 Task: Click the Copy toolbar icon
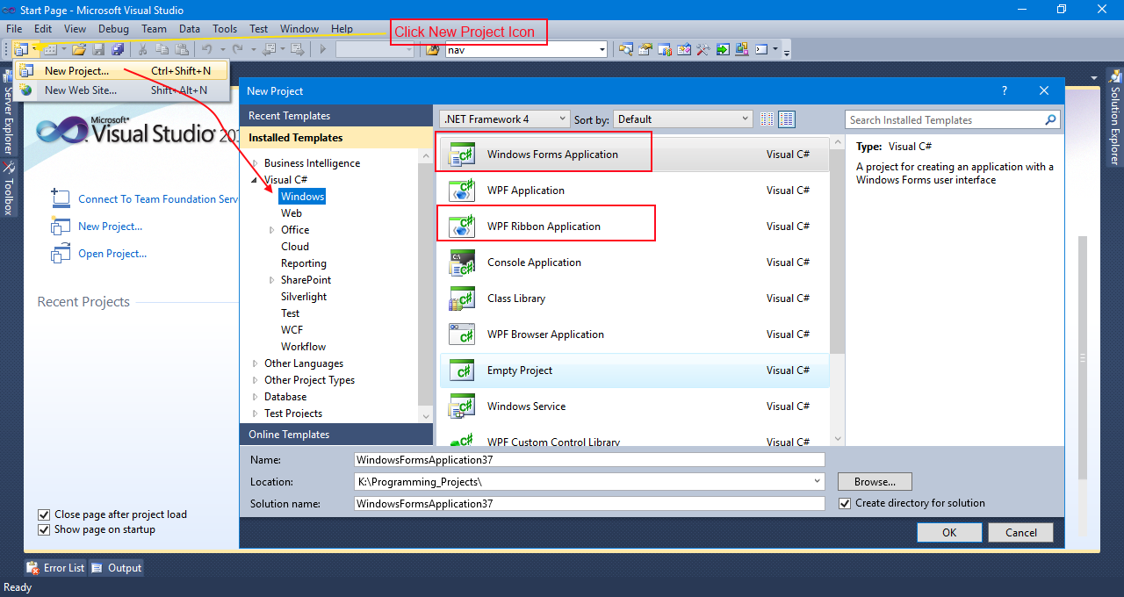(x=162, y=49)
